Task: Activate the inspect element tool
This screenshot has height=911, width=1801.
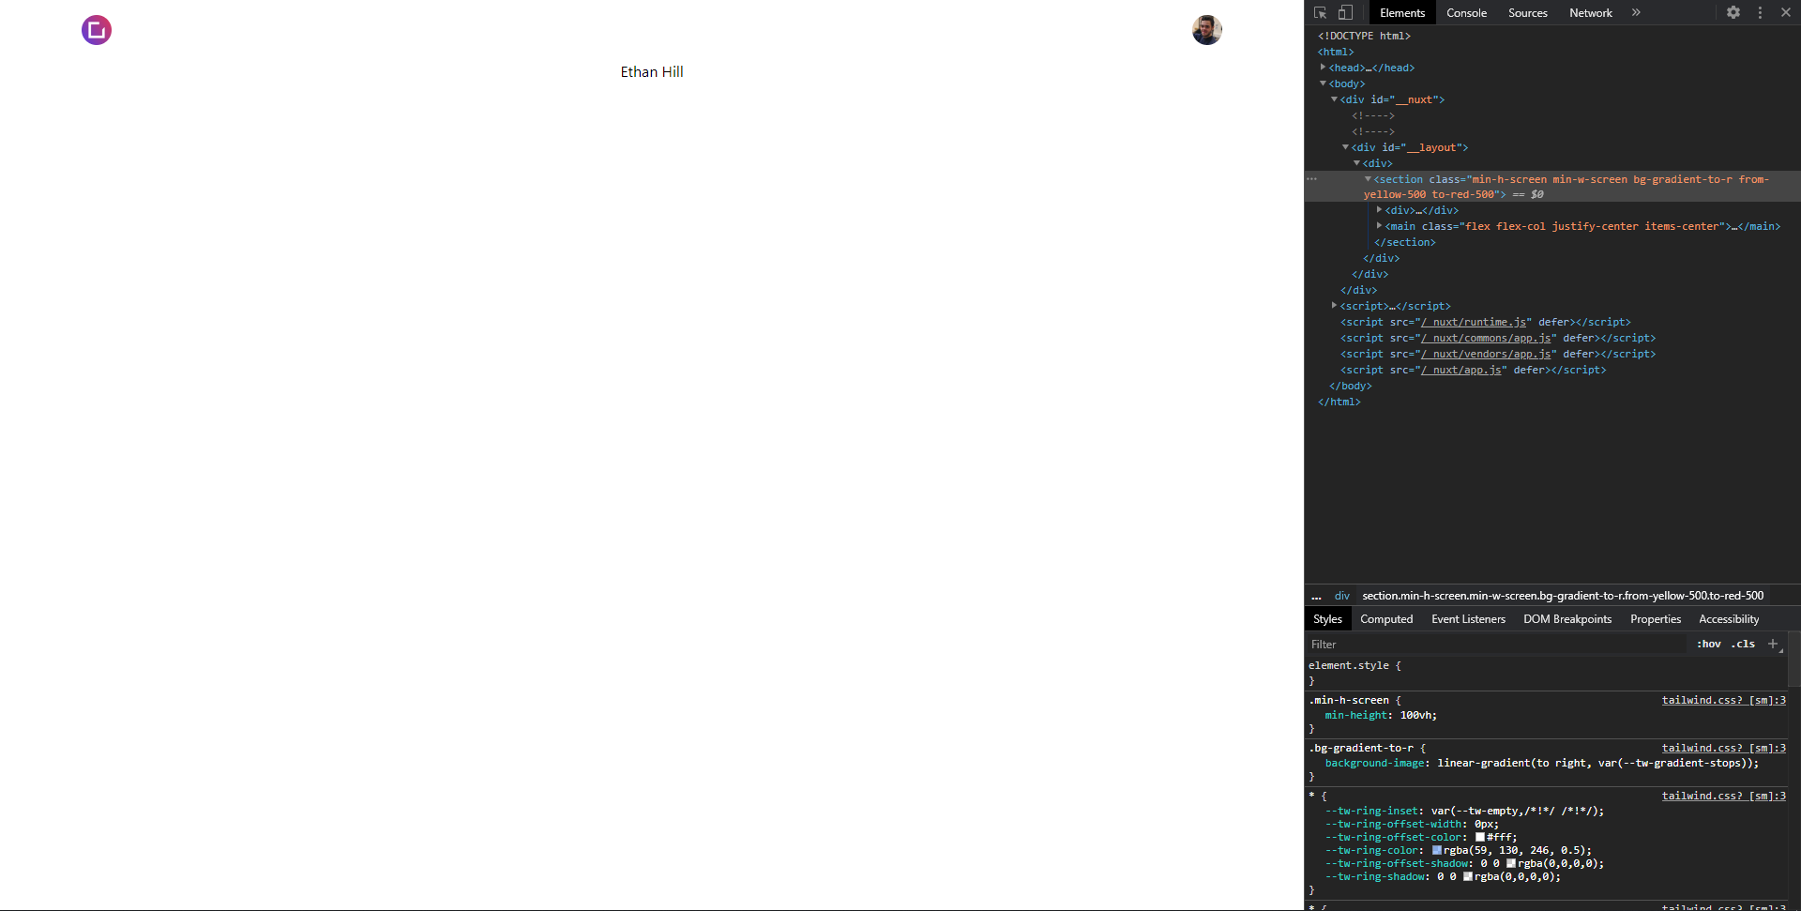Action: pyautogui.click(x=1320, y=12)
